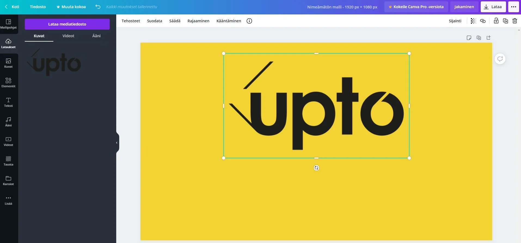Screen dimensions: 521x243
Task: Click the undo arrow icon
Action: pyautogui.click(x=98, y=7)
